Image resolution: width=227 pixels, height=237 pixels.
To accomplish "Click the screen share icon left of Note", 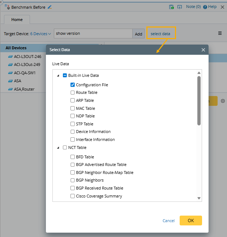I will pos(180,7).
